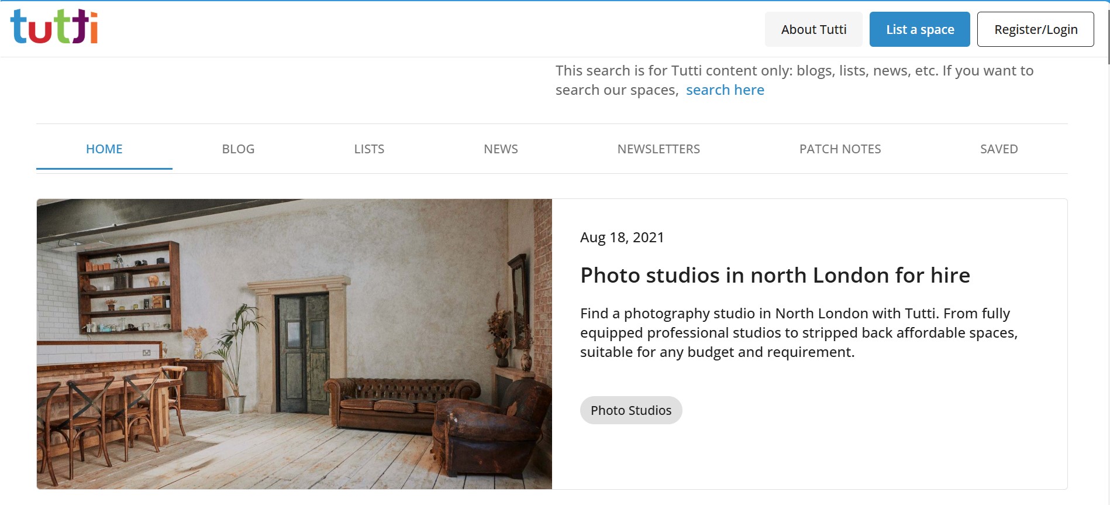Switch to the SAVED tab

point(999,149)
